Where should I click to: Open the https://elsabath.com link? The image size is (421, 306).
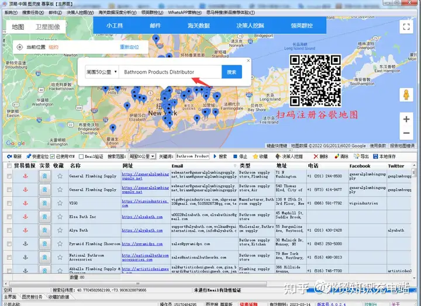coord(142,217)
